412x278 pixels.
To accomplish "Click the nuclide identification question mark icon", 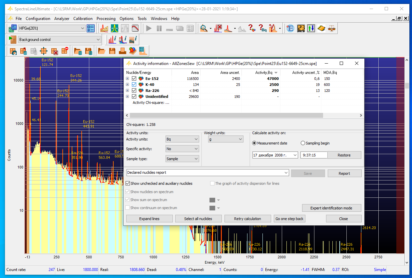I will [x=252, y=29].
